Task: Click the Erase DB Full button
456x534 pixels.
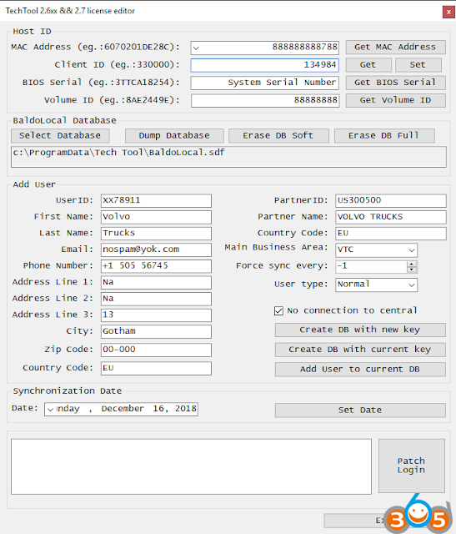Action: tap(383, 135)
